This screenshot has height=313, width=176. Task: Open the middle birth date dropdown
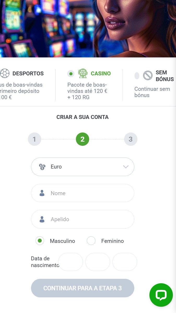click(x=98, y=262)
